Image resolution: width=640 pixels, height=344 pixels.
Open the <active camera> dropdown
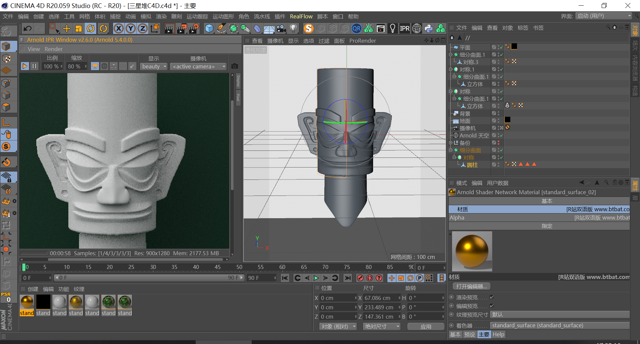coord(198,66)
